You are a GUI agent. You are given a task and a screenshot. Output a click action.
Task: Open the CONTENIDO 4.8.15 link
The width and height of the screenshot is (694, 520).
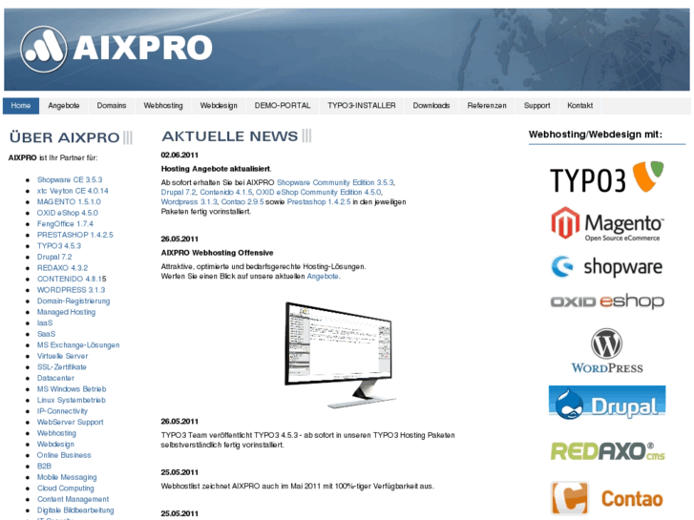click(72, 279)
